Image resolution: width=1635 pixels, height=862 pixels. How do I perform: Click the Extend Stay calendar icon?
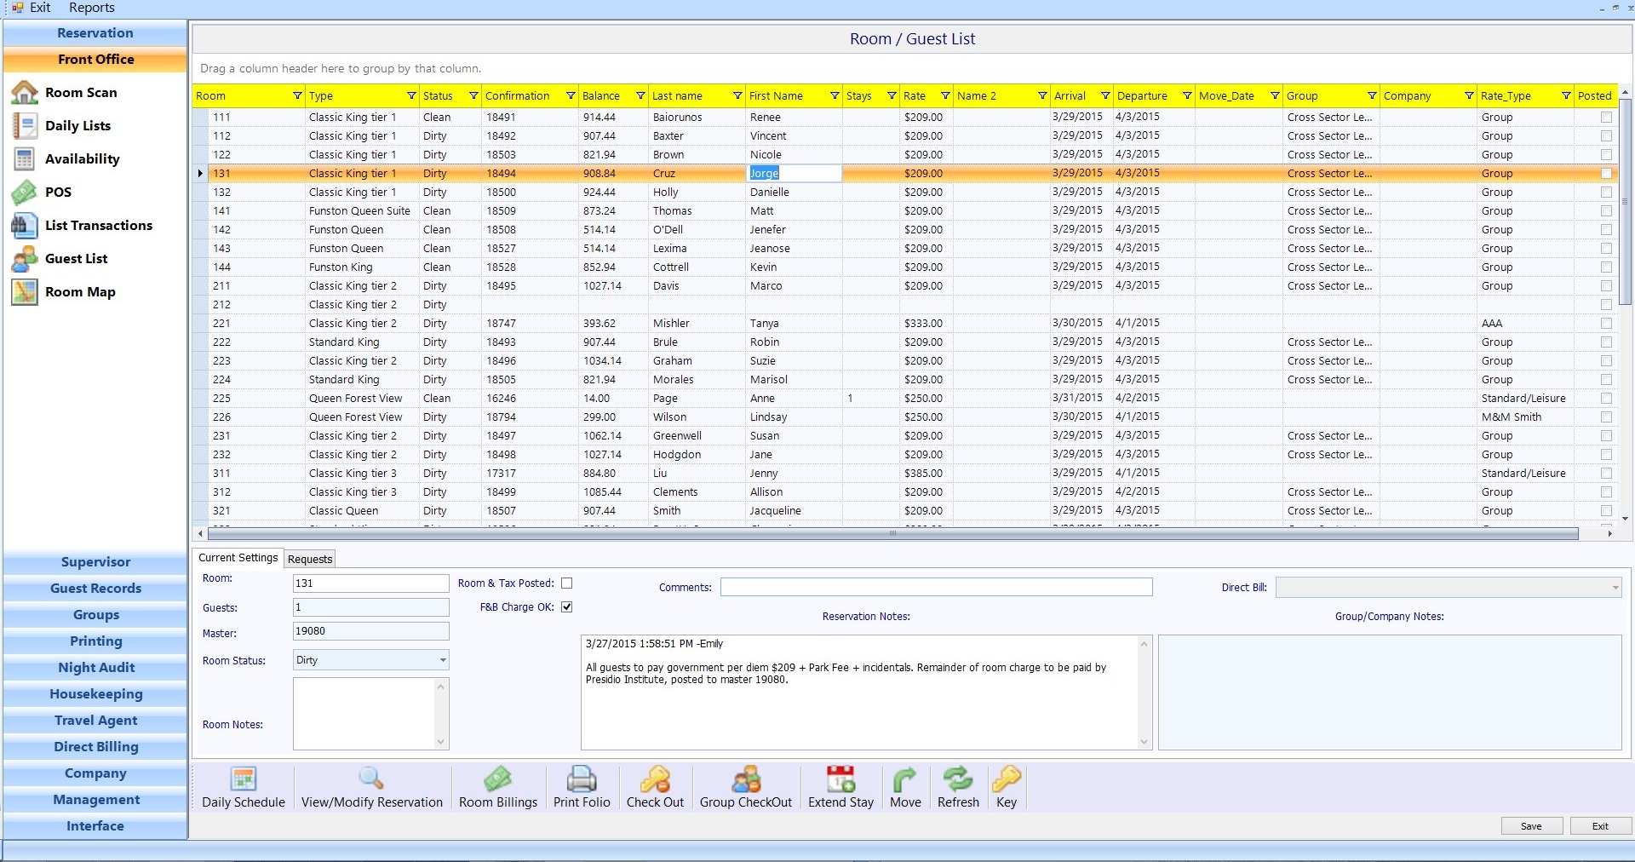click(x=840, y=779)
